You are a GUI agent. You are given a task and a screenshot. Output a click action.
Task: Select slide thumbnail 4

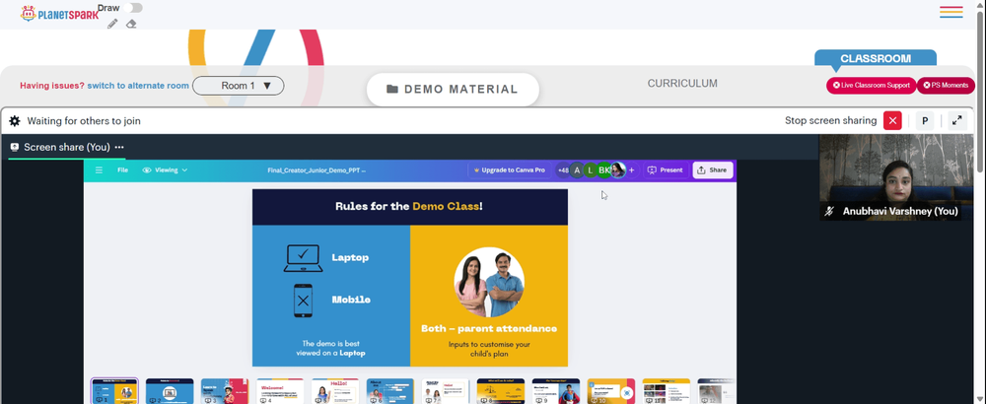(x=280, y=391)
